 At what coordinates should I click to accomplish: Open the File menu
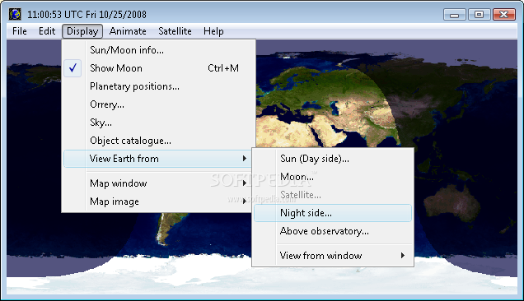[x=20, y=31]
